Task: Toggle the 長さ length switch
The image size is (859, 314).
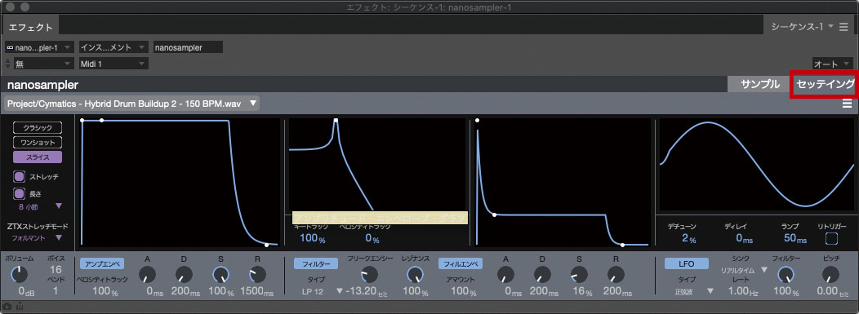Action: coord(19,193)
